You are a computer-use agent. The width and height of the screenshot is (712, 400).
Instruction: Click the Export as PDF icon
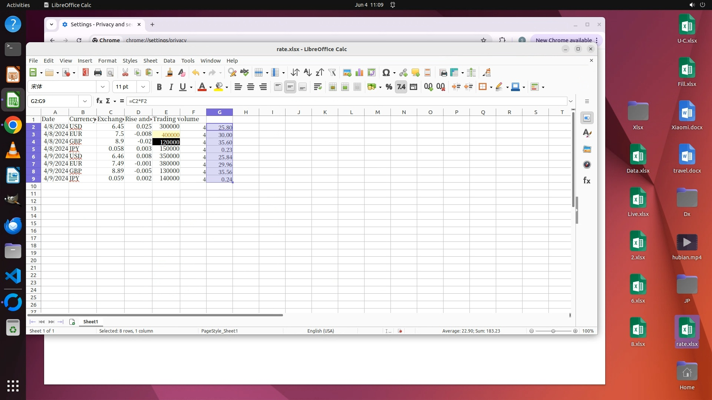click(x=85, y=73)
